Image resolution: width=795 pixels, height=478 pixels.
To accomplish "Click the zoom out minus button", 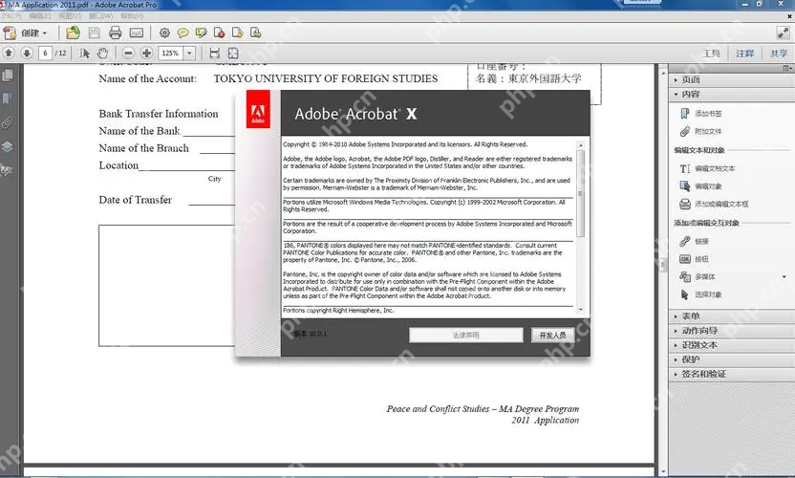I will [128, 54].
